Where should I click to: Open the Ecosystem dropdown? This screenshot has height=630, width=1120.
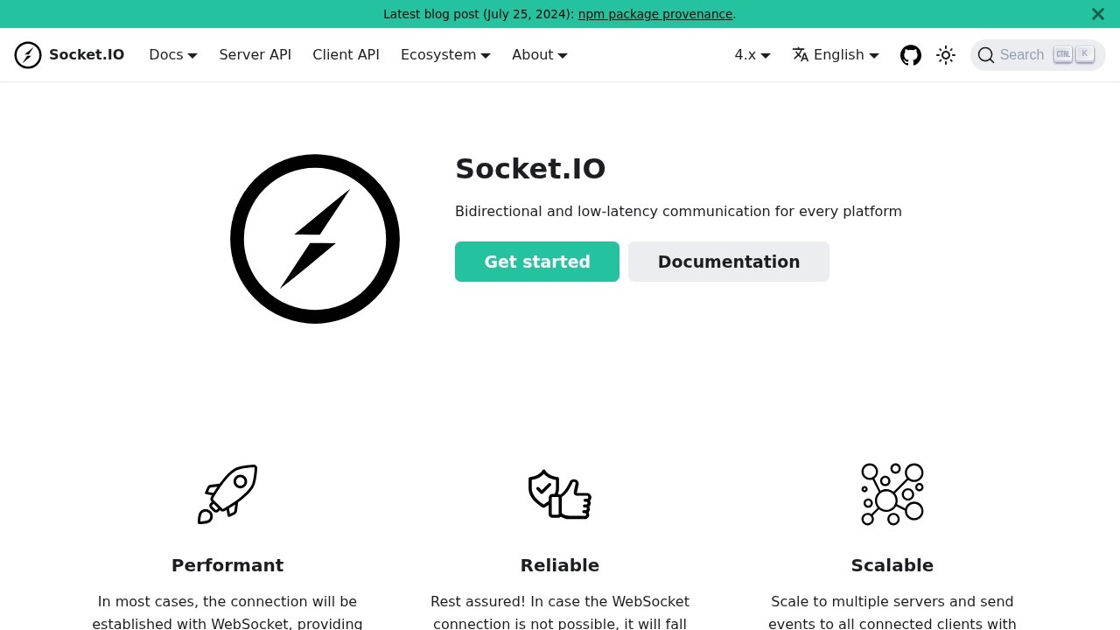(x=444, y=54)
